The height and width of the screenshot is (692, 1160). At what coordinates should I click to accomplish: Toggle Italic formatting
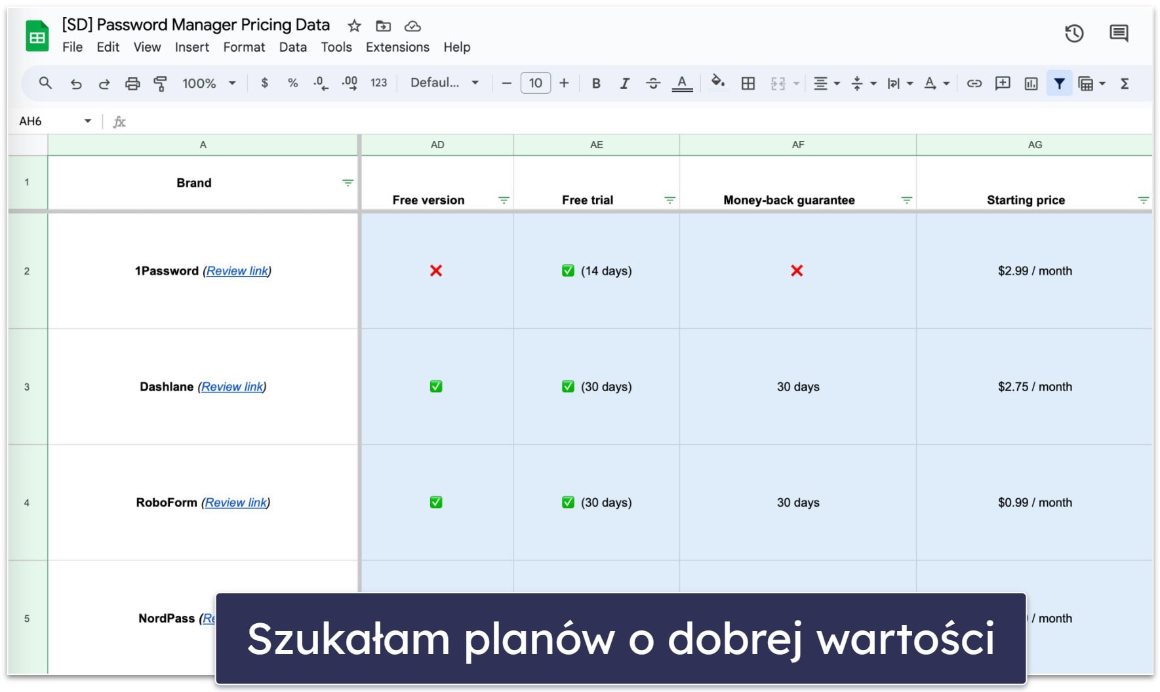pos(624,83)
